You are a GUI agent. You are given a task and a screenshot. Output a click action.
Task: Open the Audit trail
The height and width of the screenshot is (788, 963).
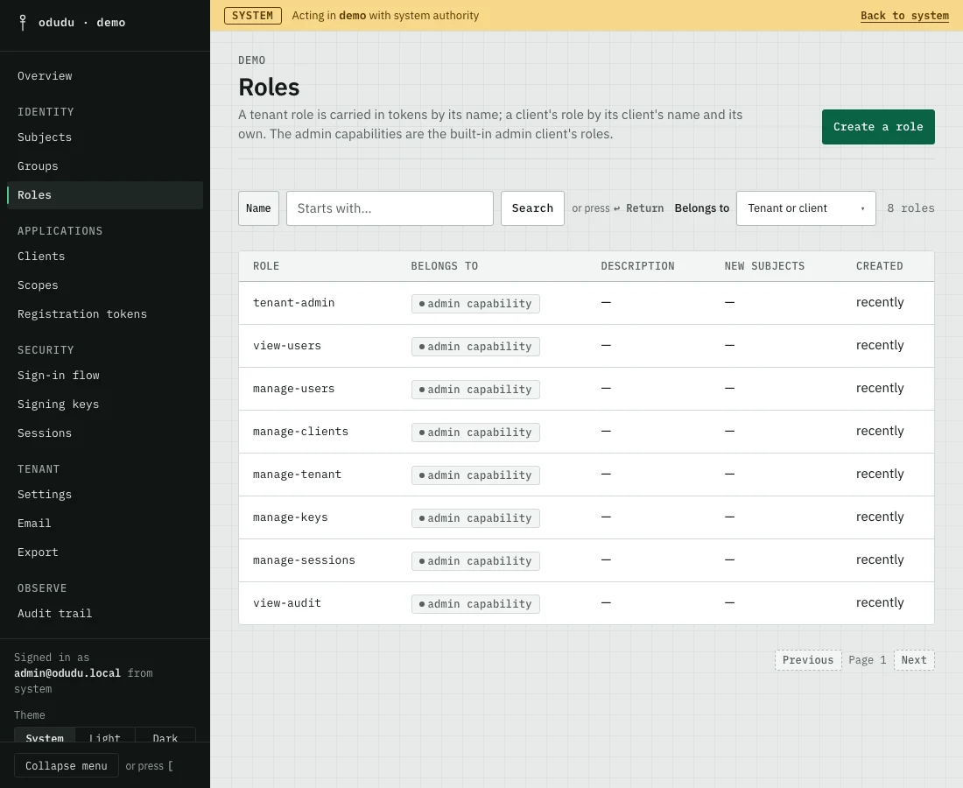pos(54,614)
